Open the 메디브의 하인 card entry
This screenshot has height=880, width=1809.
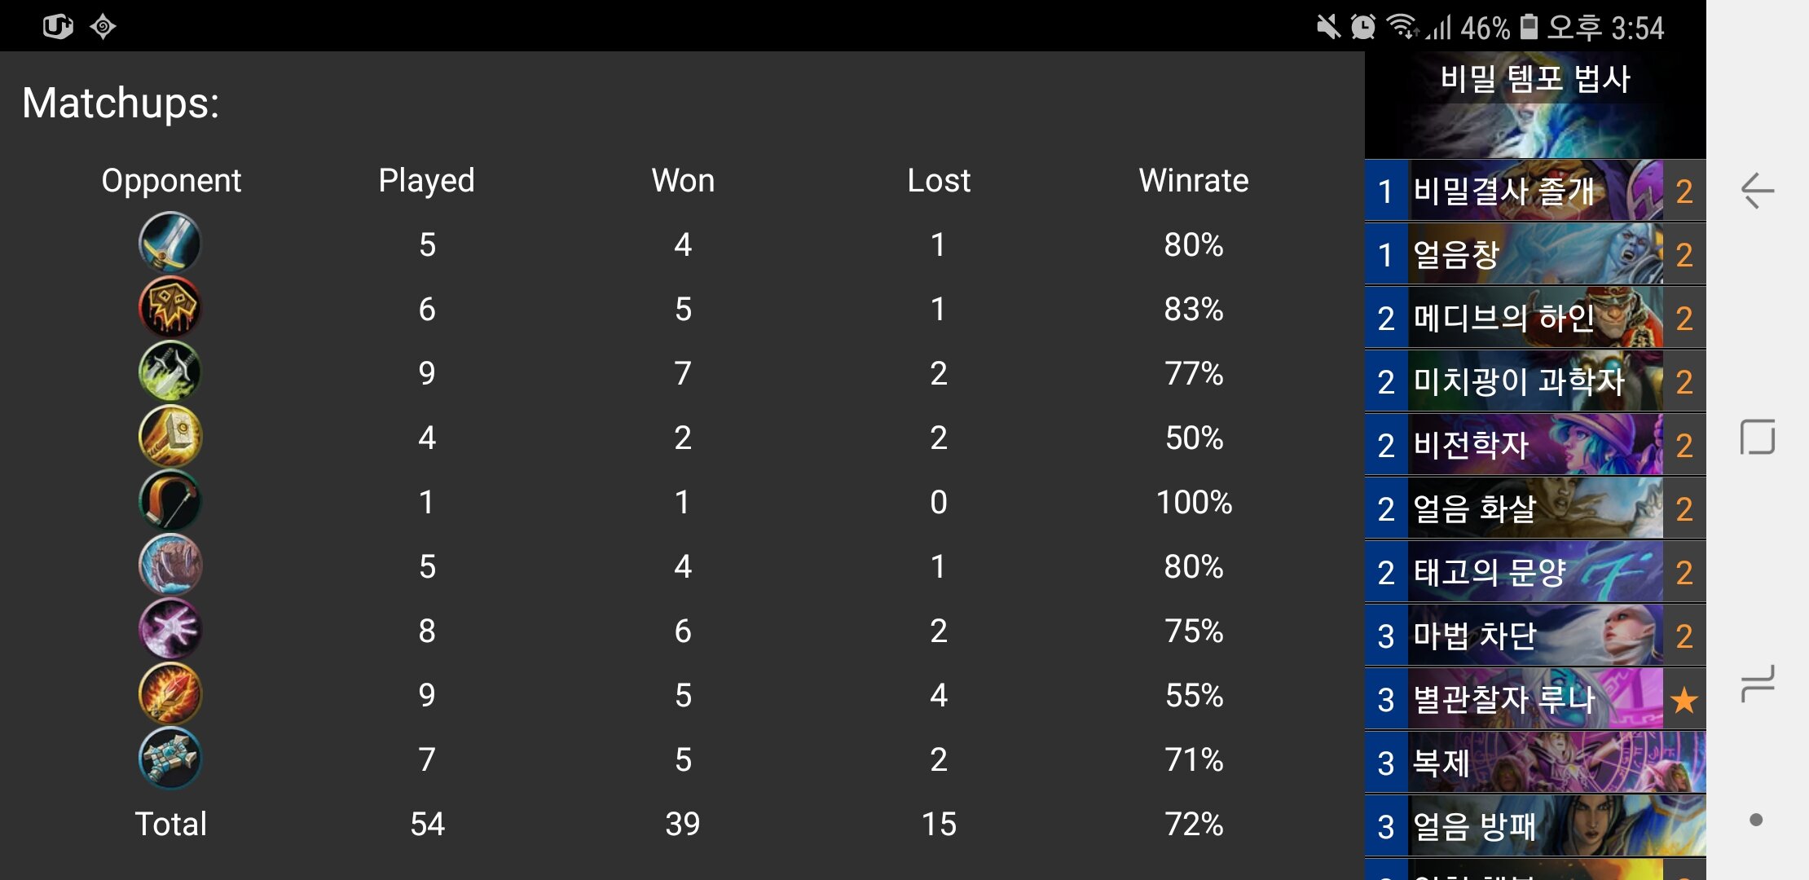point(1535,318)
